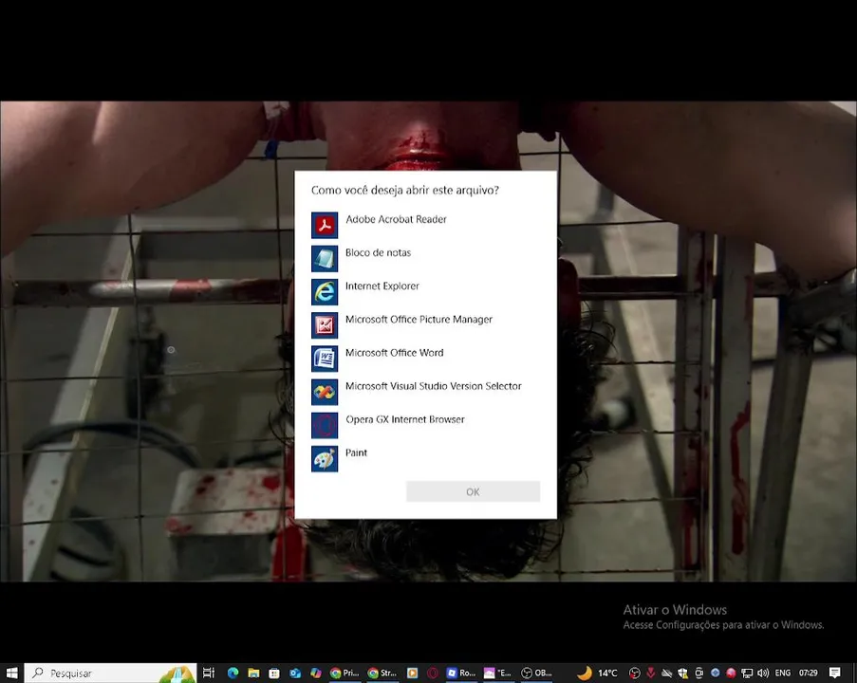The height and width of the screenshot is (683, 857).
Task: Choose the Paint icon in the dialog
Action: [x=325, y=458]
